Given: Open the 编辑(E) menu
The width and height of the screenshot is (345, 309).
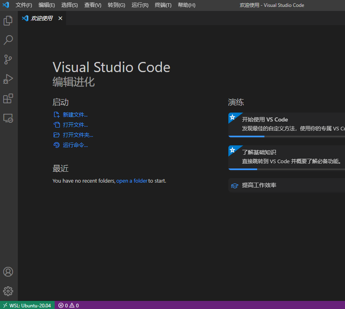Looking at the screenshot, I should [x=47, y=5].
